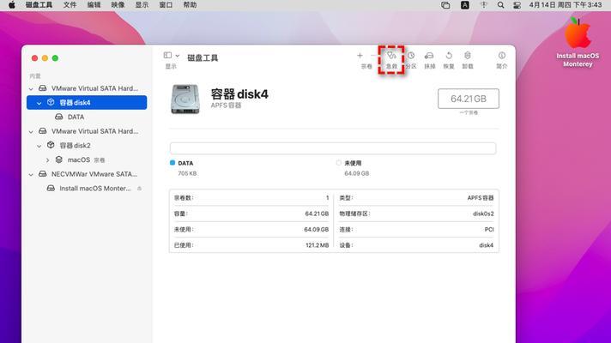
Task: Click the PCI connection value
Action: 489,230
